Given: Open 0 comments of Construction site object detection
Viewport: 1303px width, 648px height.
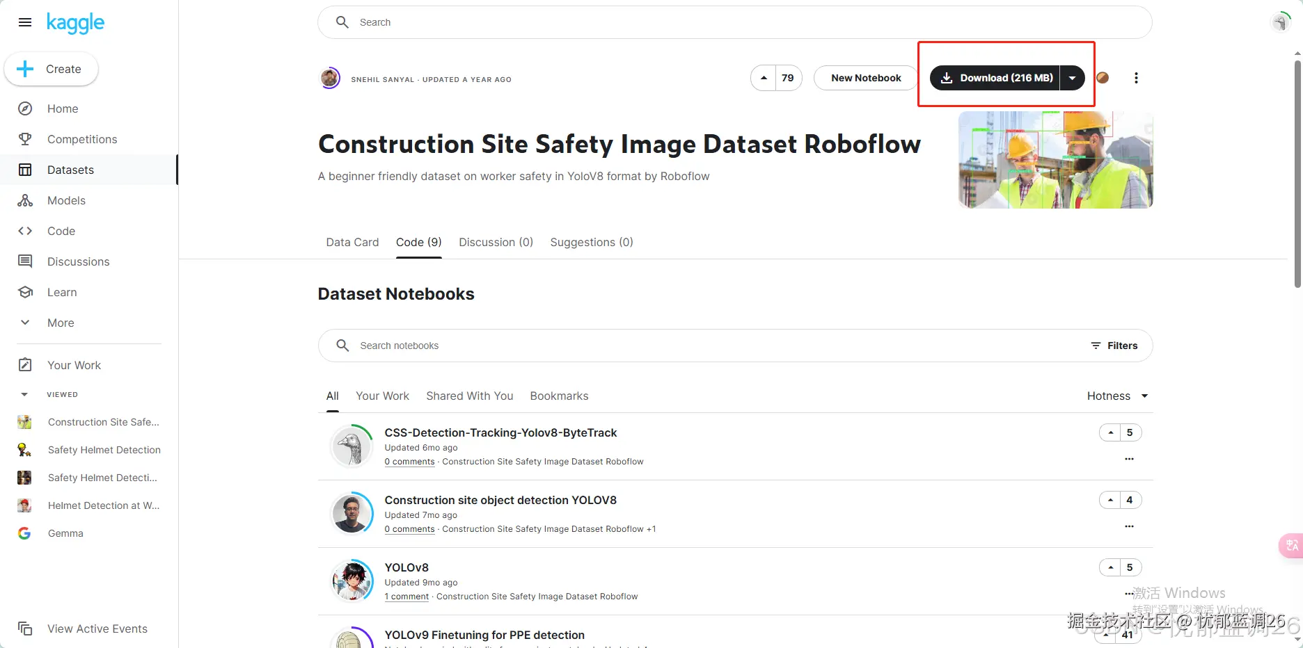Looking at the screenshot, I should click(x=409, y=529).
